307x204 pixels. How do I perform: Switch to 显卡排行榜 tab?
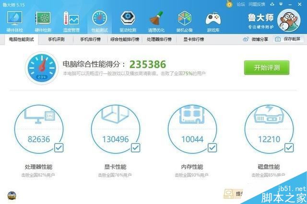[194, 39]
